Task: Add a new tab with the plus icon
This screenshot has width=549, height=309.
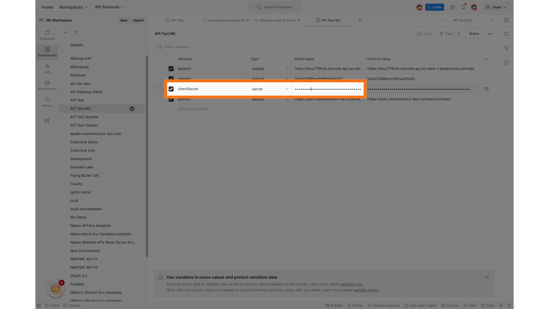Action: click(x=360, y=20)
